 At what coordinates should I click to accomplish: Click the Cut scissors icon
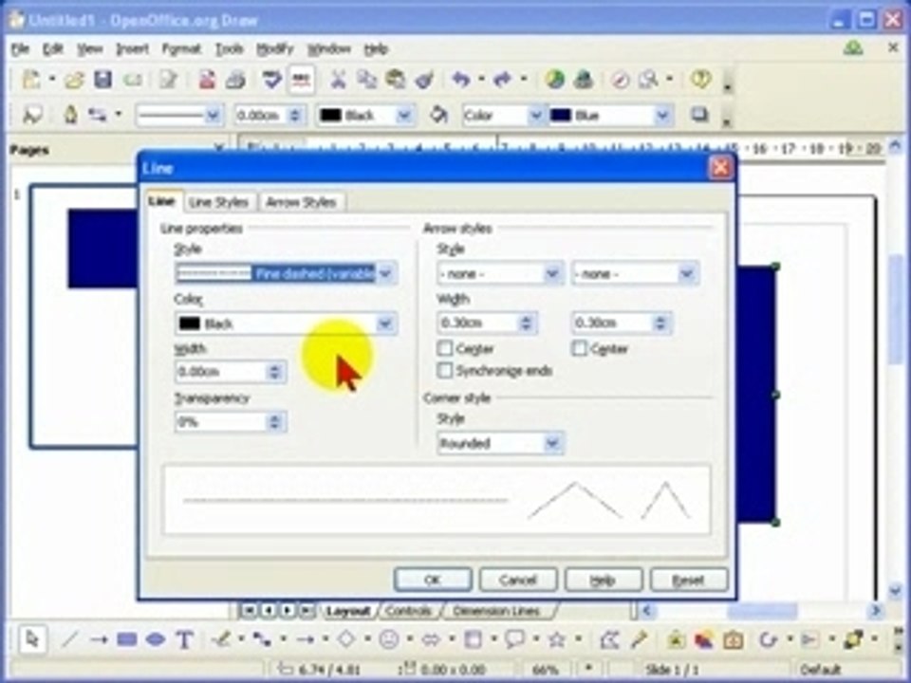pyautogui.click(x=338, y=79)
